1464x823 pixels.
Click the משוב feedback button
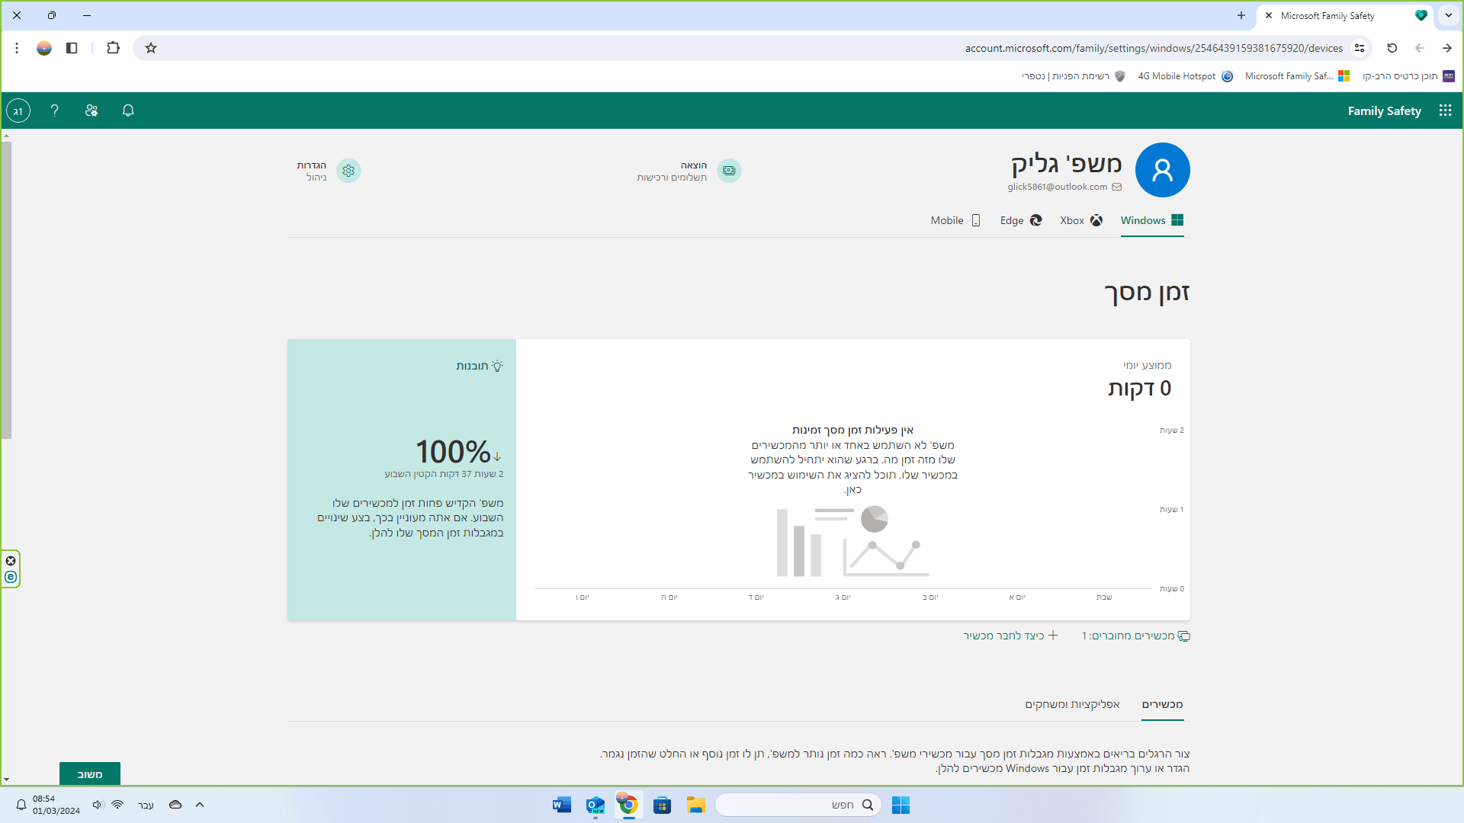click(90, 773)
